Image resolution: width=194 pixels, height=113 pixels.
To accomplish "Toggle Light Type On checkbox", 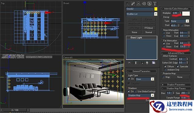I will (x=129, y=79).
